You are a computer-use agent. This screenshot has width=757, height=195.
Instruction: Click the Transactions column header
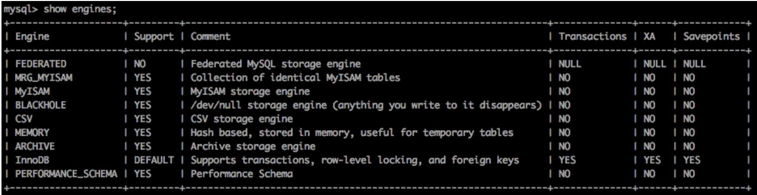pos(592,37)
